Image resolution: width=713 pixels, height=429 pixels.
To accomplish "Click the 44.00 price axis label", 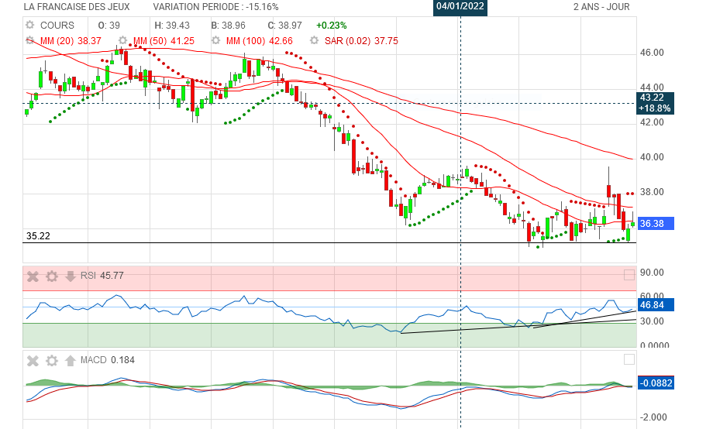I will coord(652,88).
